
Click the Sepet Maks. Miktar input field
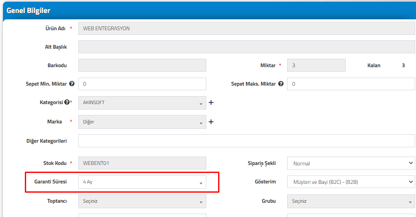(351, 84)
